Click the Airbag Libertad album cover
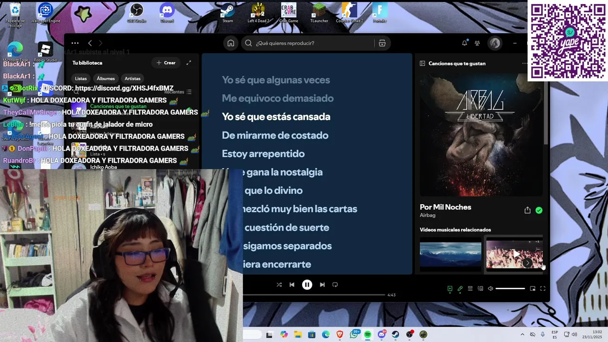The width and height of the screenshot is (608, 342). [x=481, y=135]
